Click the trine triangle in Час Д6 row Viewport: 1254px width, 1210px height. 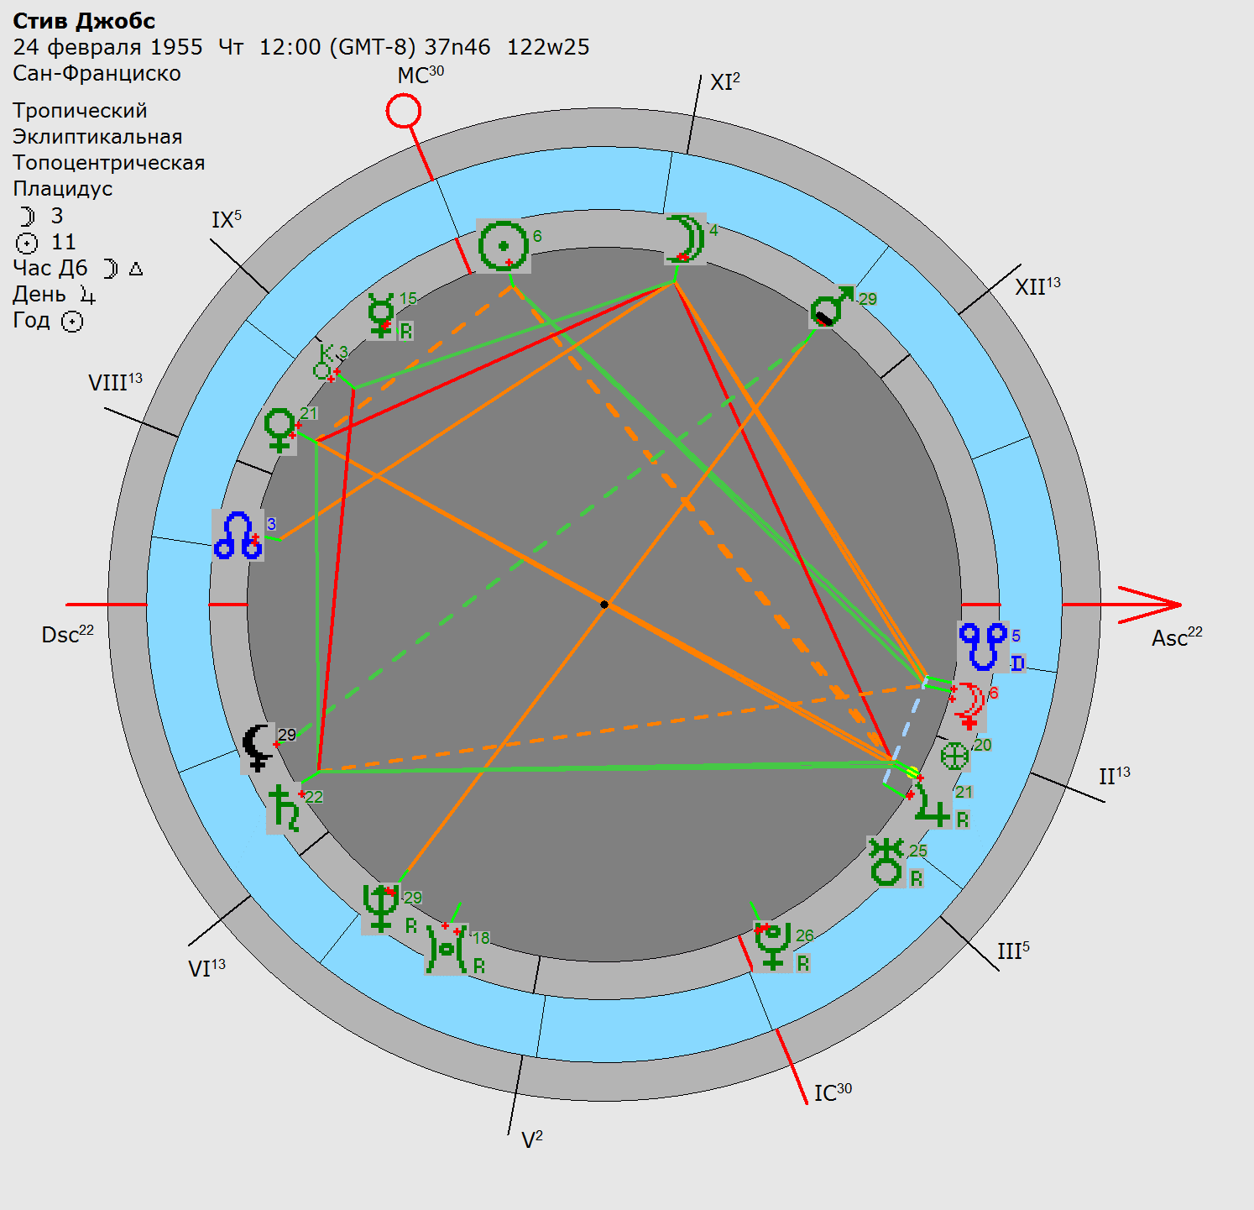[136, 269]
